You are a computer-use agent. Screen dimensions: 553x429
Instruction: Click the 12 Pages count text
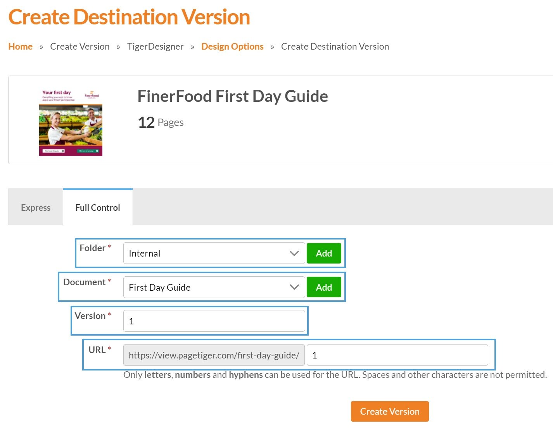pyautogui.click(x=161, y=122)
